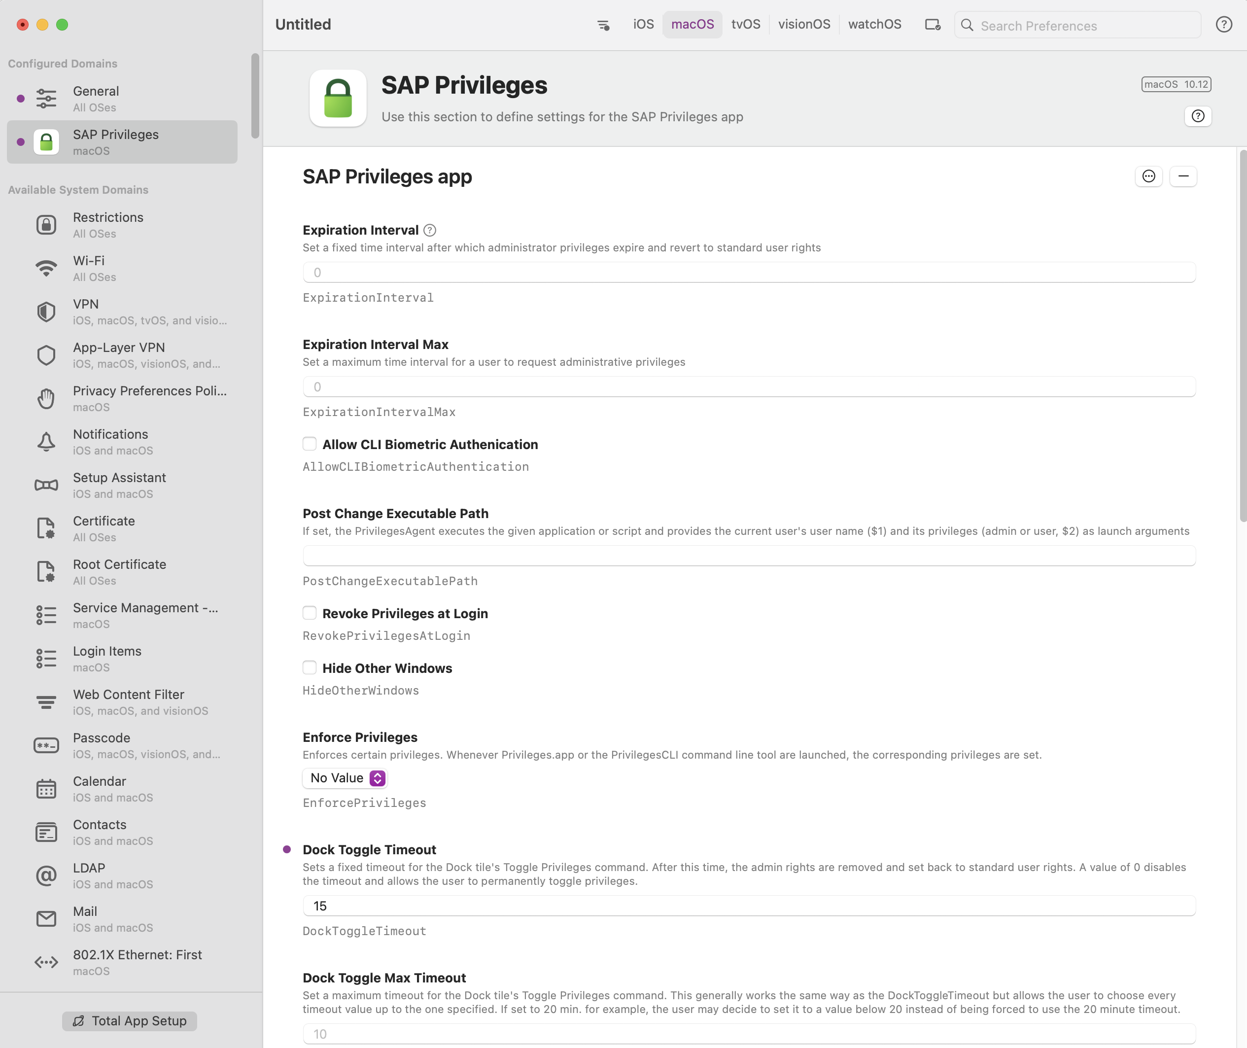Click the Search Preferences field

pos(1077,25)
